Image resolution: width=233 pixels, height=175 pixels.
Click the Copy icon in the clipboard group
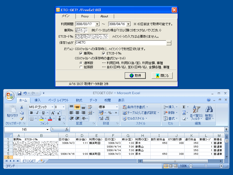(22, 113)
